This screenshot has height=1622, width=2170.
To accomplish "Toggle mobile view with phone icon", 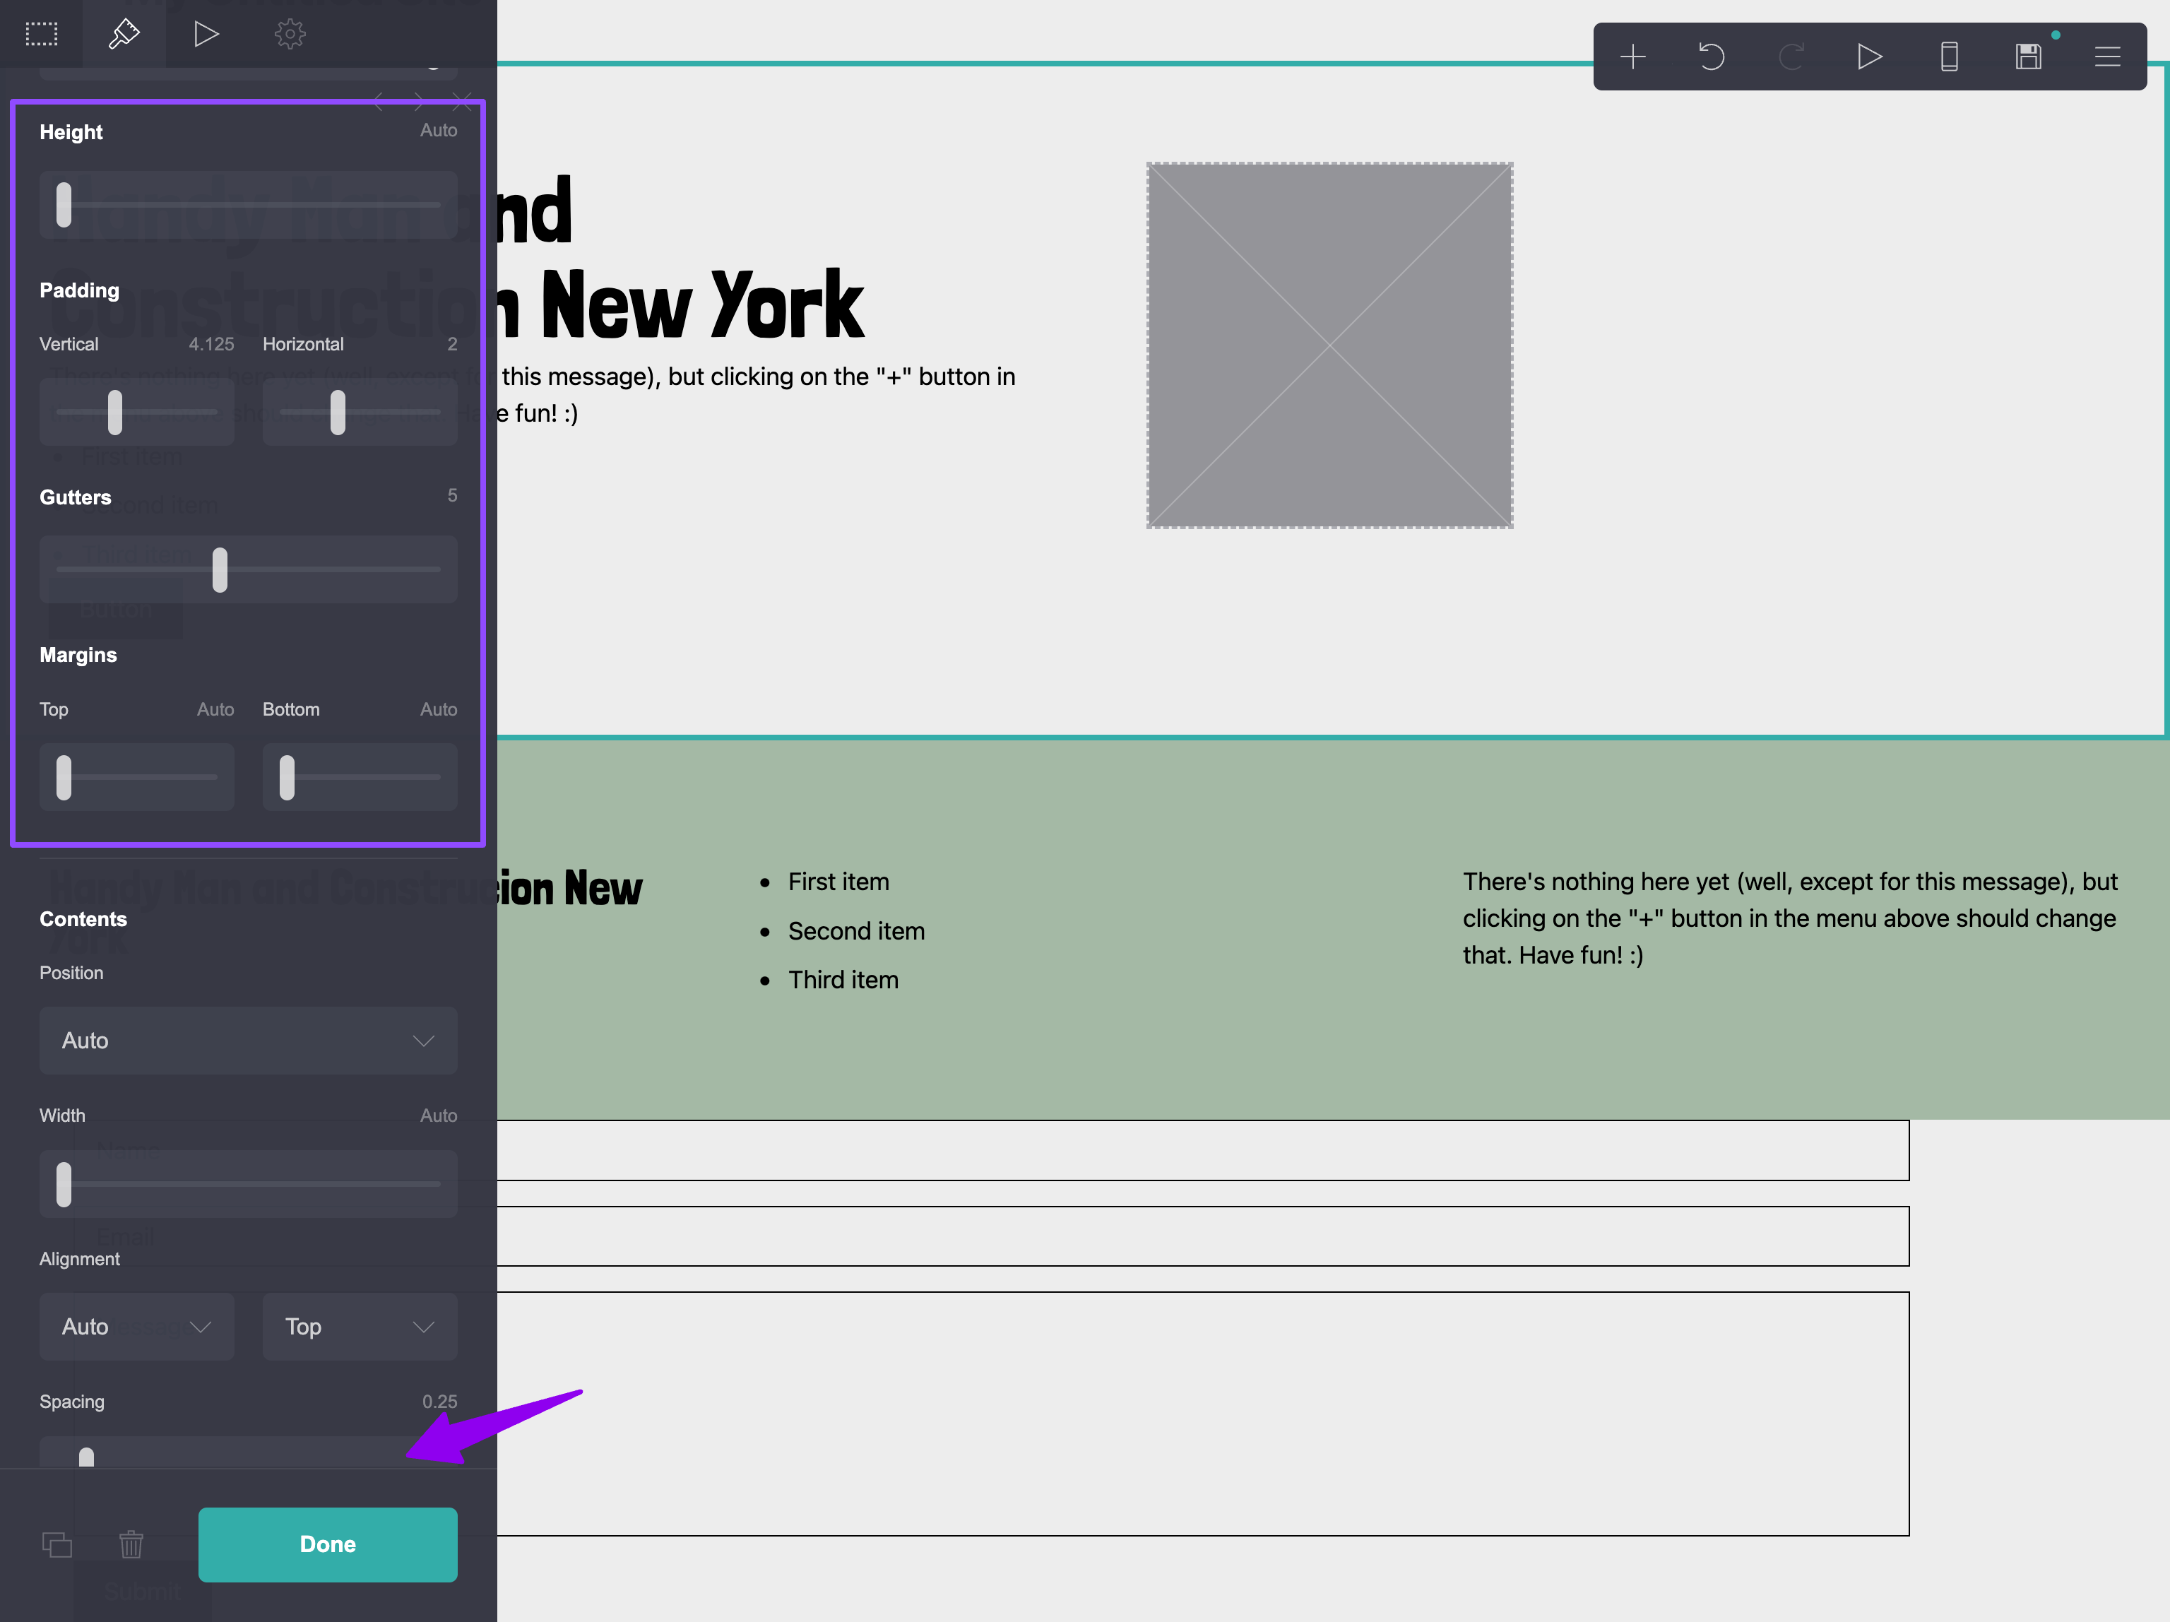I will click(x=1950, y=57).
